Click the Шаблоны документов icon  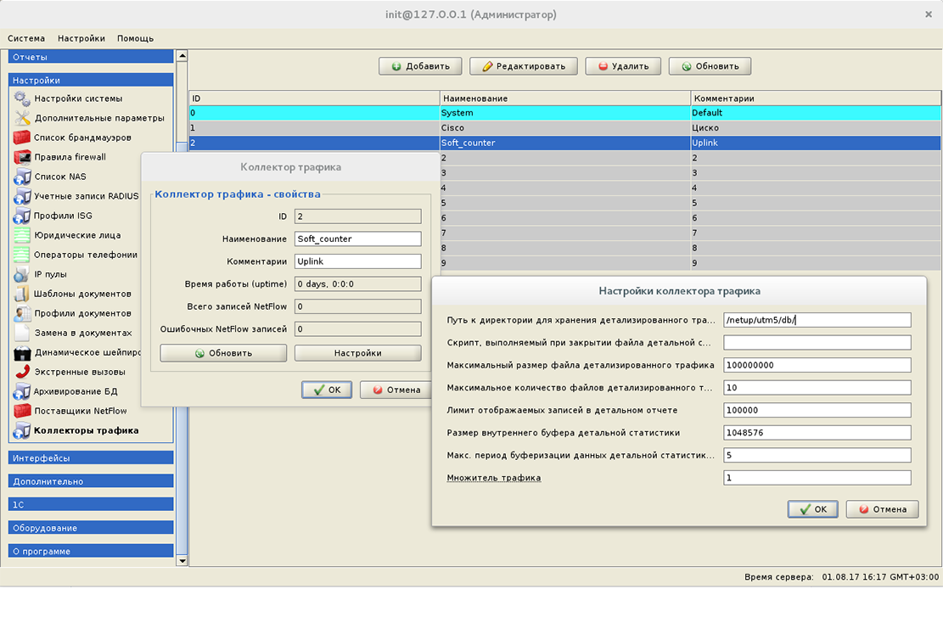tap(22, 294)
